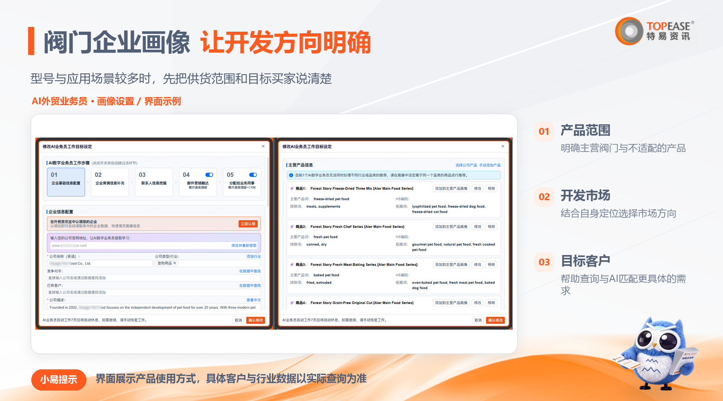Screen dimensions: 723x401
Task: Click the sparkle icon beside 商品2
Action: [292, 227]
